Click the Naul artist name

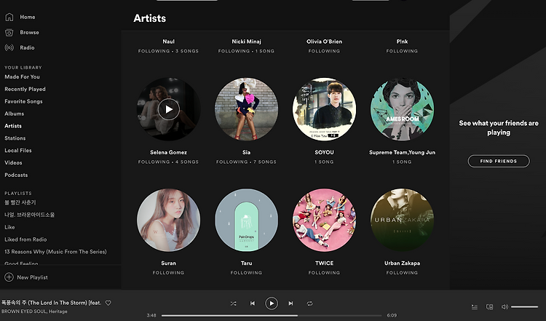(x=169, y=41)
